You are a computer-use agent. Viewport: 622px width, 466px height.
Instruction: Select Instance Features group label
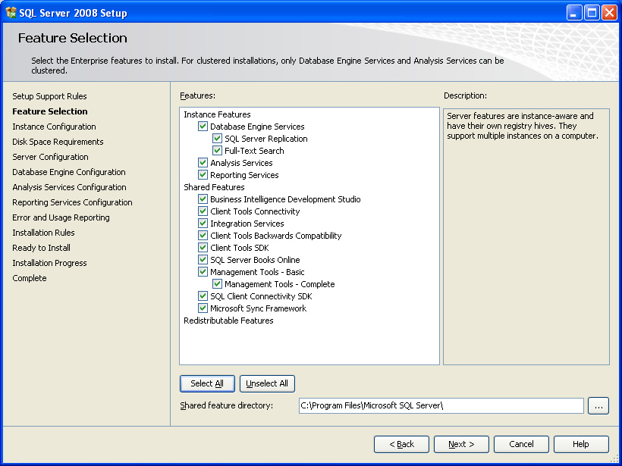pos(217,114)
